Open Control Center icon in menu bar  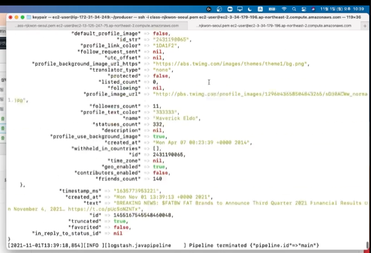304,9
